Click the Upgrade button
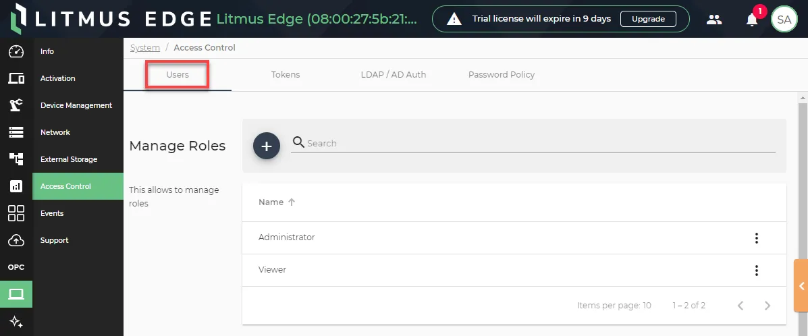This screenshot has width=808, height=336. coord(648,19)
